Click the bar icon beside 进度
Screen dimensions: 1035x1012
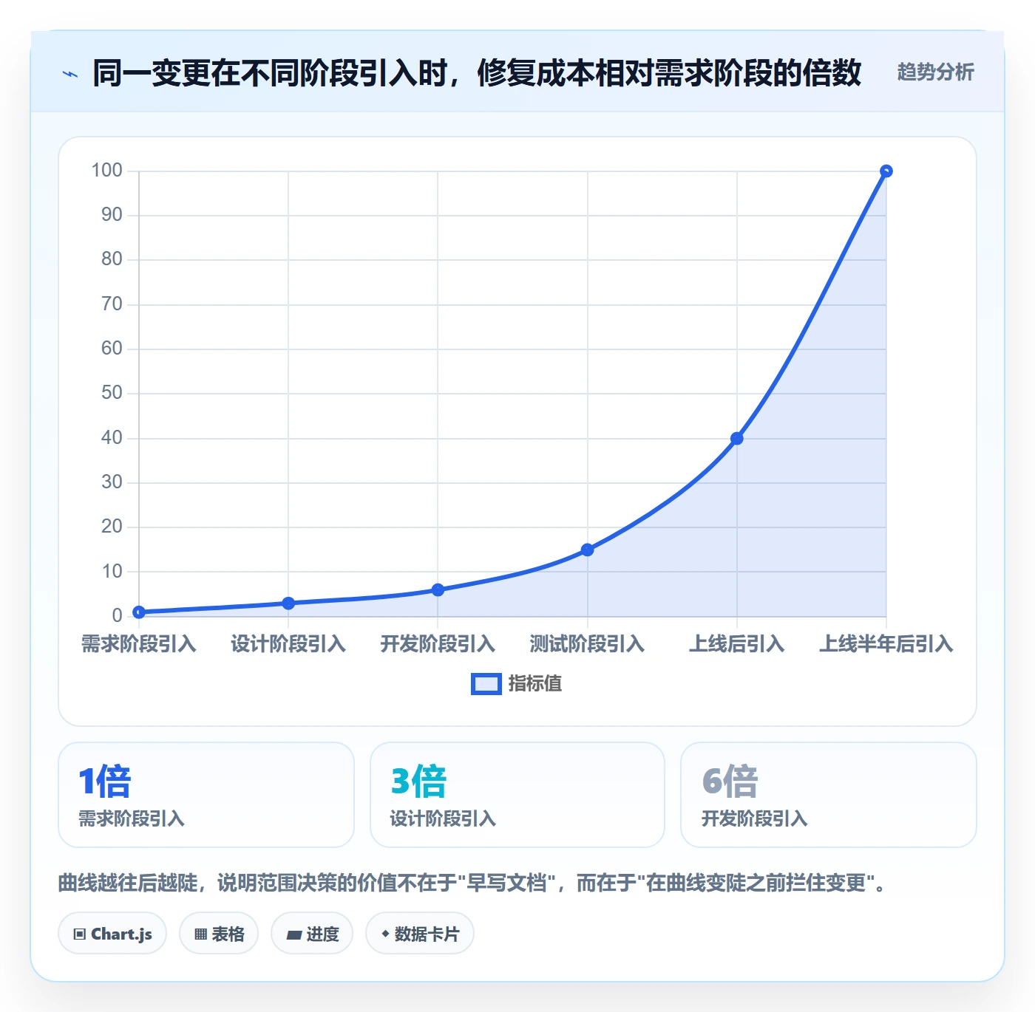coord(293,935)
